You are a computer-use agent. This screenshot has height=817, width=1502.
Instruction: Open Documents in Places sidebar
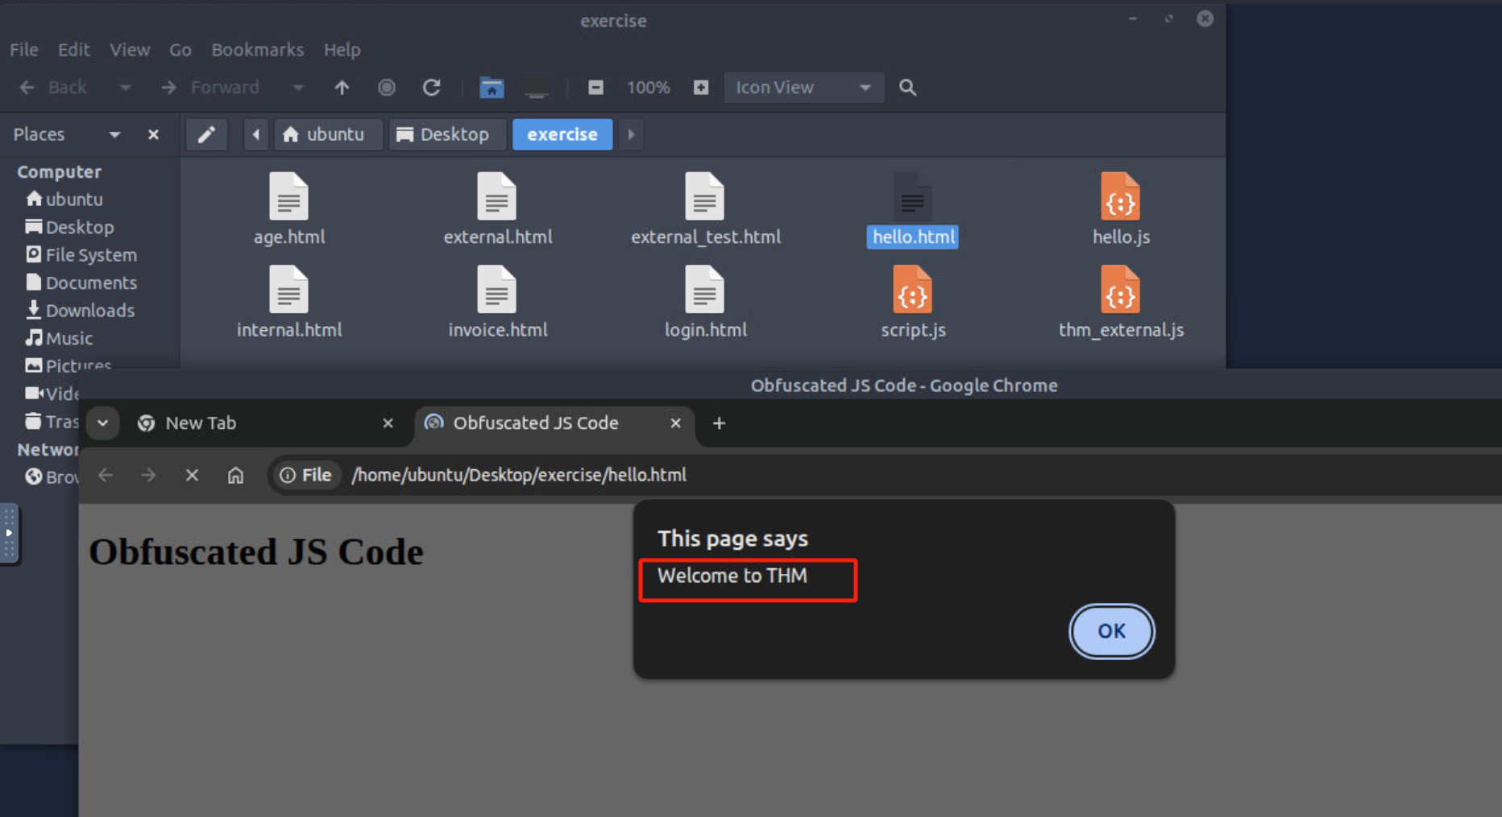(81, 283)
